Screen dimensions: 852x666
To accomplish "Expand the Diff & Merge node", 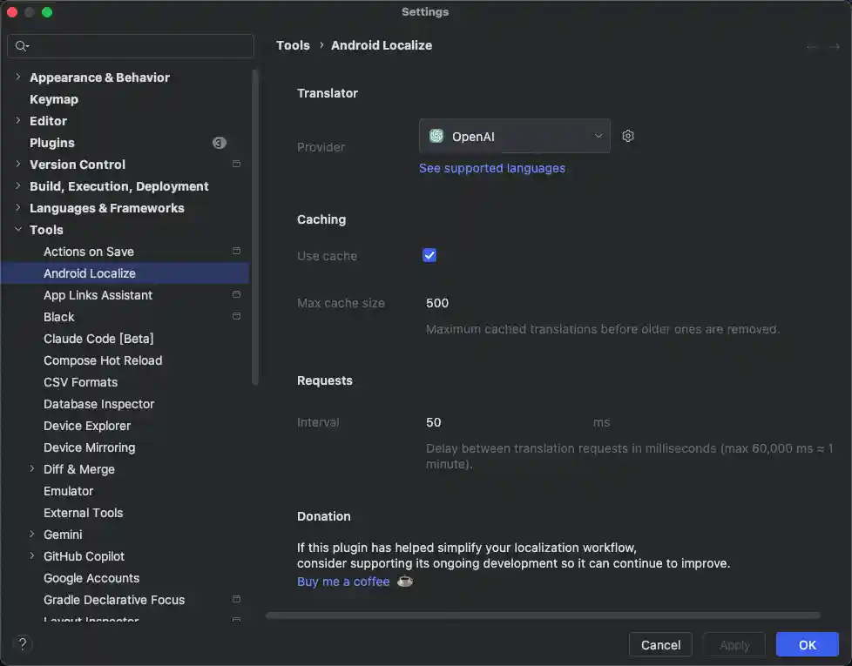I will [x=32, y=469].
